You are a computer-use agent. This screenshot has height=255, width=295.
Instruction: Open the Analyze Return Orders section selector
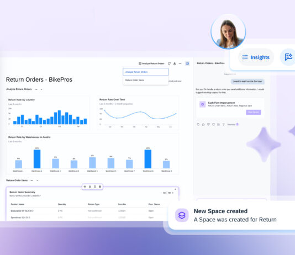[151, 63]
